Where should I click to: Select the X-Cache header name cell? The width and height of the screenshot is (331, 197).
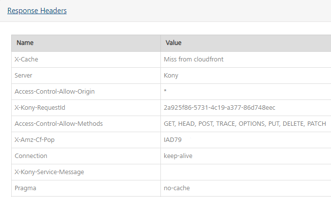tap(86, 59)
